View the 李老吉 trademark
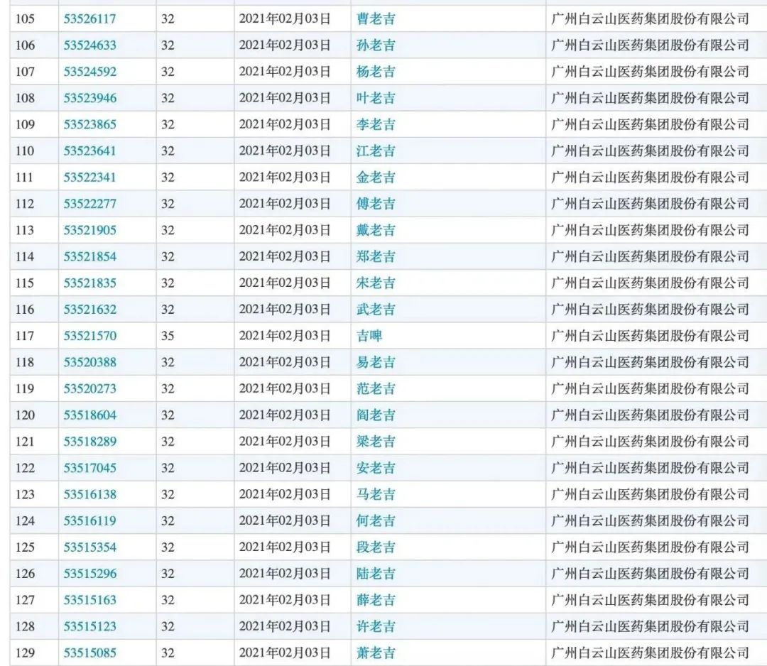767x666 pixels. click(x=376, y=125)
